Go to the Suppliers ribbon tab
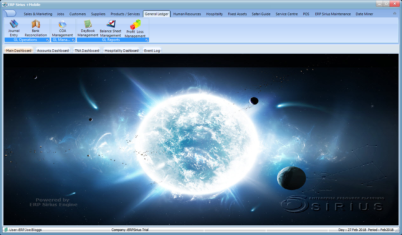 [x=98, y=14]
